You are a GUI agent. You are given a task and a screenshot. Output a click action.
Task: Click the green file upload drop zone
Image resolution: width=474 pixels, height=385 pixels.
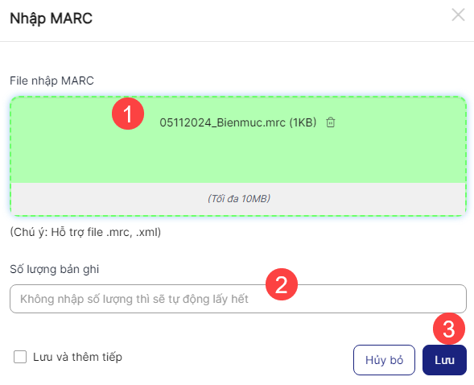(x=238, y=139)
